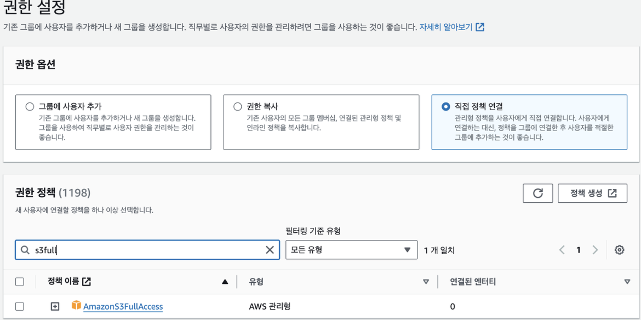Expand the AmazonS3FullAccess policy details
641x320 pixels.
(x=55, y=306)
